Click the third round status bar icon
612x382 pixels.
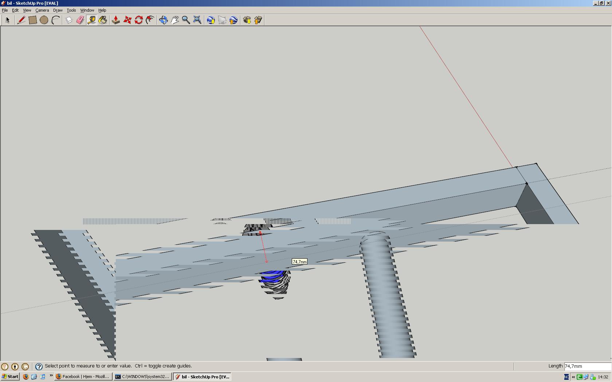pyautogui.click(x=25, y=367)
